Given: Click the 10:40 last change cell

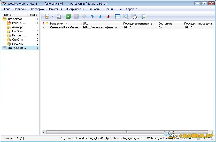Looking at the screenshot, I should click(127, 27).
